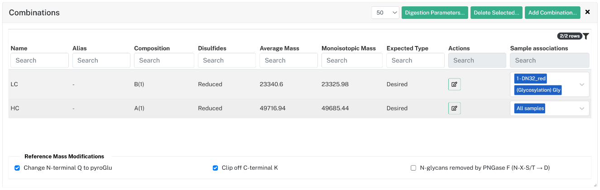Focus the Alias search field
The width and height of the screenshot is (600, 190).
tap(101, 60)
